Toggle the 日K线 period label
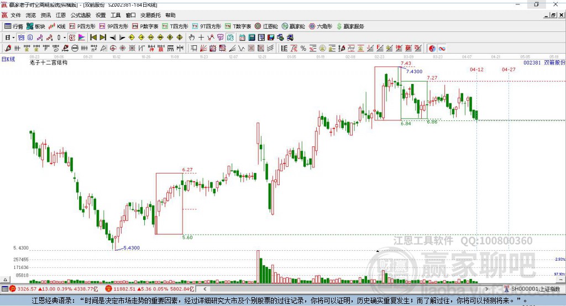This screenshot has height=306, width=566. click(8, 59)
